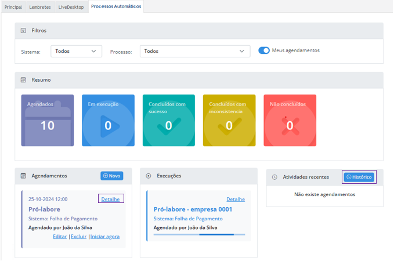Click Sistema: Folha de Pagamento in Execuções
This screenshot has width=394, height=261.
(188, 219)
